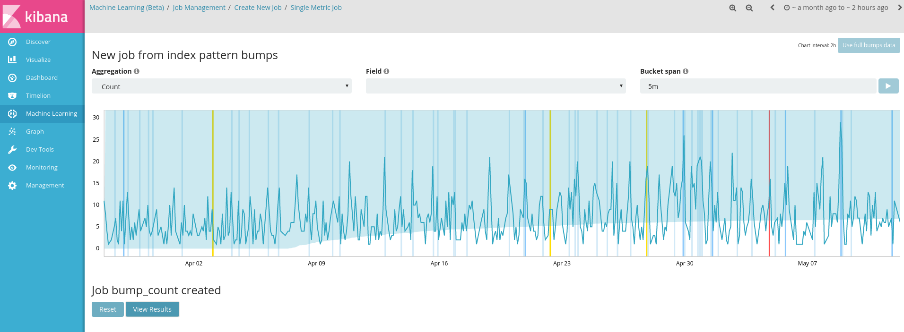Click the Timelion sidebar icon
The height and width of the screenshot is (332, 904).
(12, 96)
